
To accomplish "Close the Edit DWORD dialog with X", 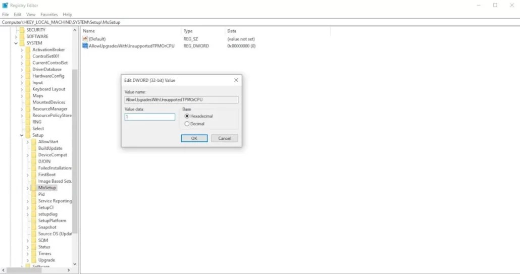I will [x=236, y=80].
